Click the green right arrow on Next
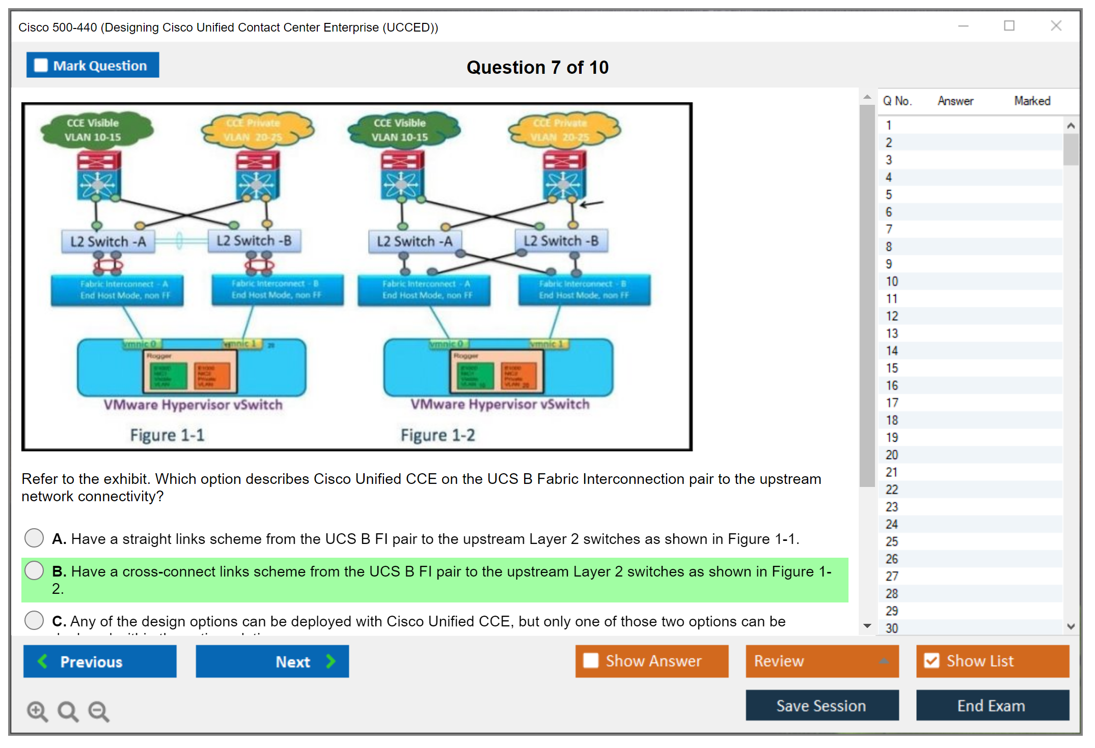This screenshot has height=748, width=1095. tap(331, 661)
